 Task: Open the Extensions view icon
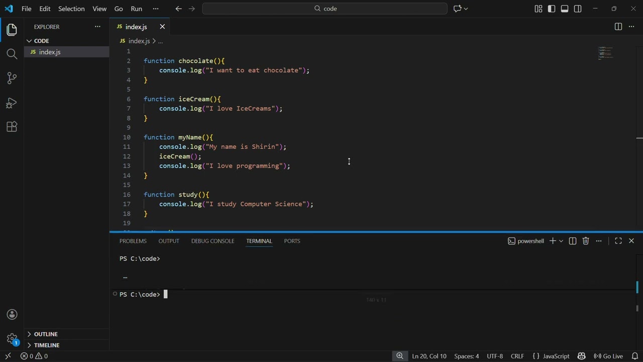pos(12,127)
